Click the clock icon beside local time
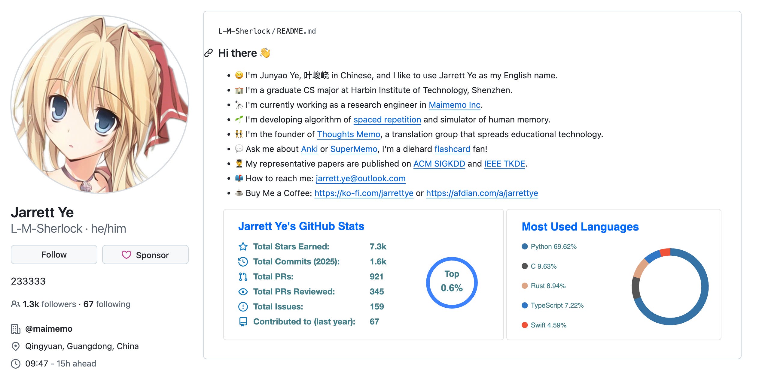Image resolution: width=759 pixels, height=374 pixels. point(16,364)
